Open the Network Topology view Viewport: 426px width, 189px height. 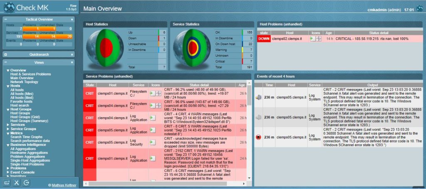point(24,82)
